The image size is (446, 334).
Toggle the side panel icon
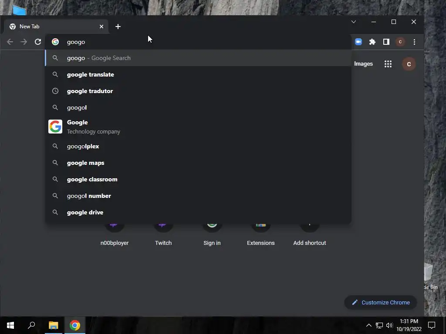tap(386, 42)
